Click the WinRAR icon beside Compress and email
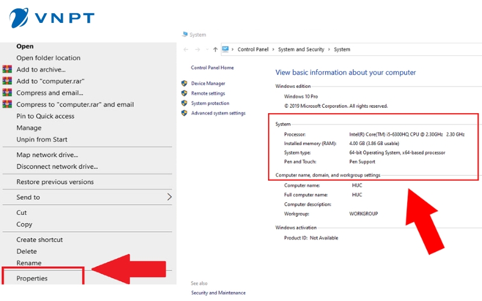The width and height of the screenshot is (482, 301). (7, 93)
